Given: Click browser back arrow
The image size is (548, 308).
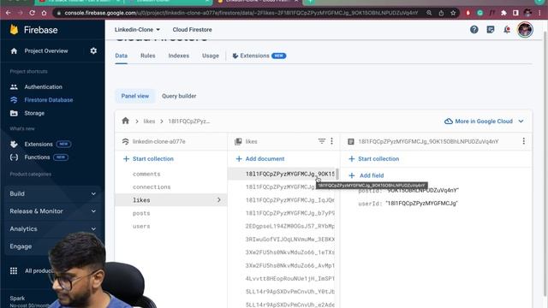Looking at the screenshot, I should 8,13.
